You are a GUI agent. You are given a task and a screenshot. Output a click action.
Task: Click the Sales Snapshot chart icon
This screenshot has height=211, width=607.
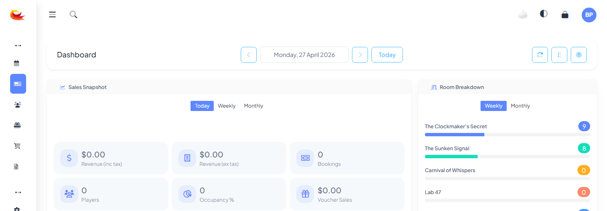[x=63, y=87]
